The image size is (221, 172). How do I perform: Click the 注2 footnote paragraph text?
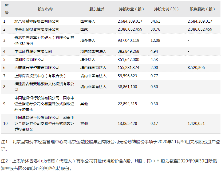[x=109, y=165]
